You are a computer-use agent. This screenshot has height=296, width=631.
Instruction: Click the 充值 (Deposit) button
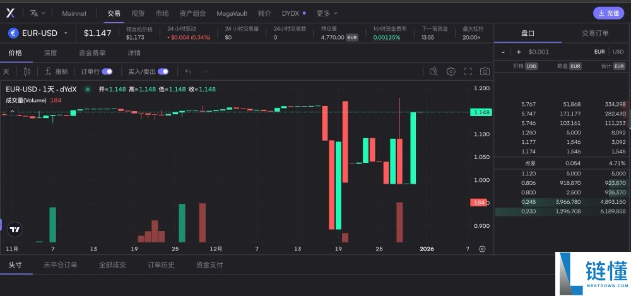608,13
